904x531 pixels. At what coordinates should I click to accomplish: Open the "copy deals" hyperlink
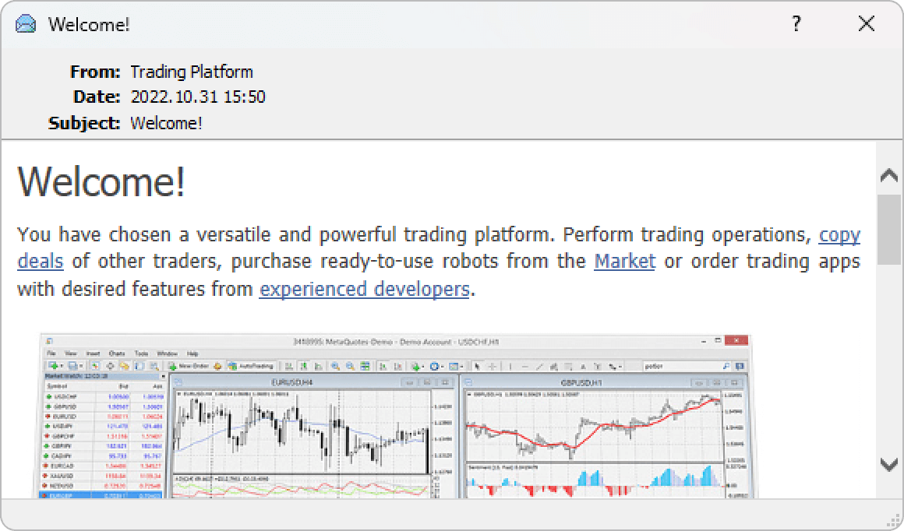pyautogui.click(x=839, y=234)
